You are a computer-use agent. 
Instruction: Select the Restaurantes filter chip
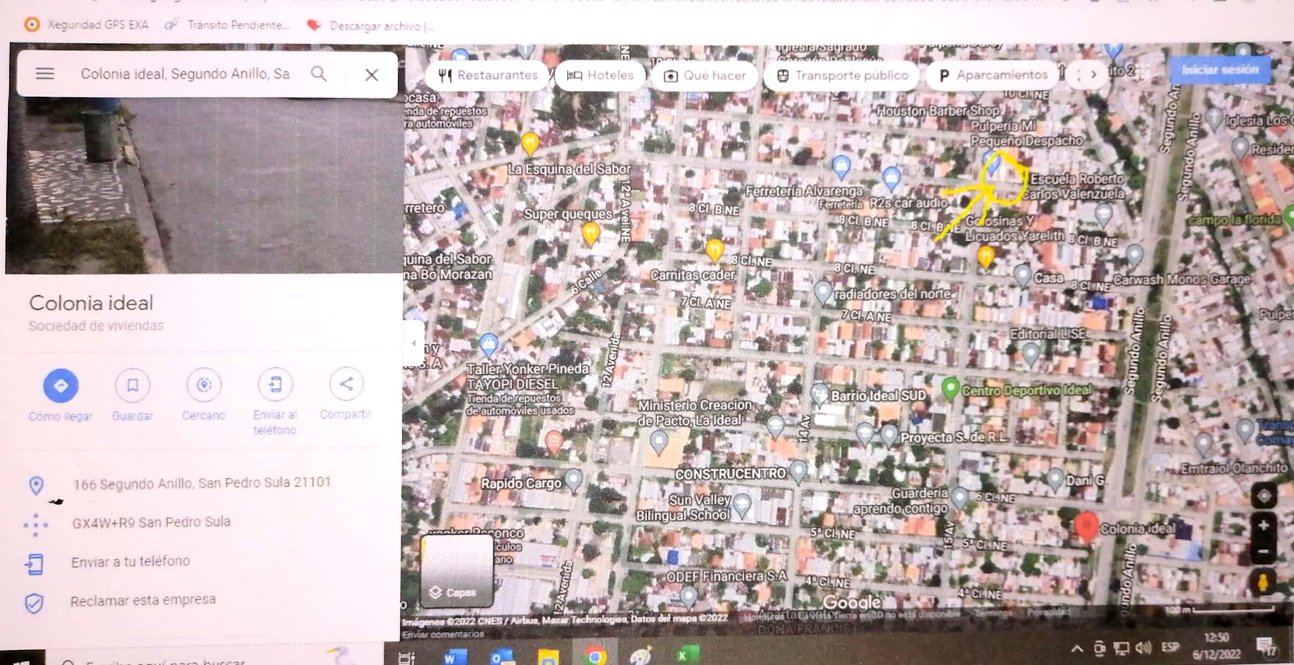pyautogui.click(x=488, y=76)
